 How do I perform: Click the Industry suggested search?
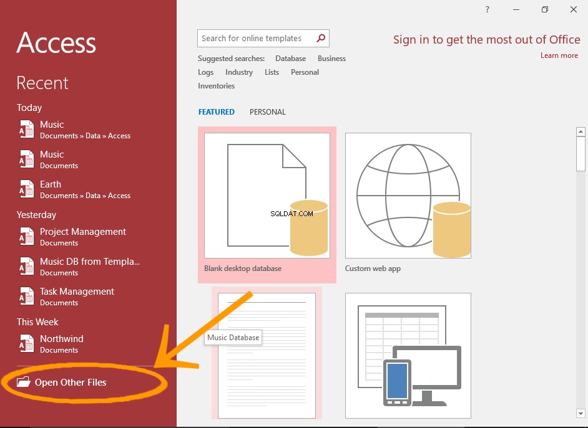click(x=239, y=72)
